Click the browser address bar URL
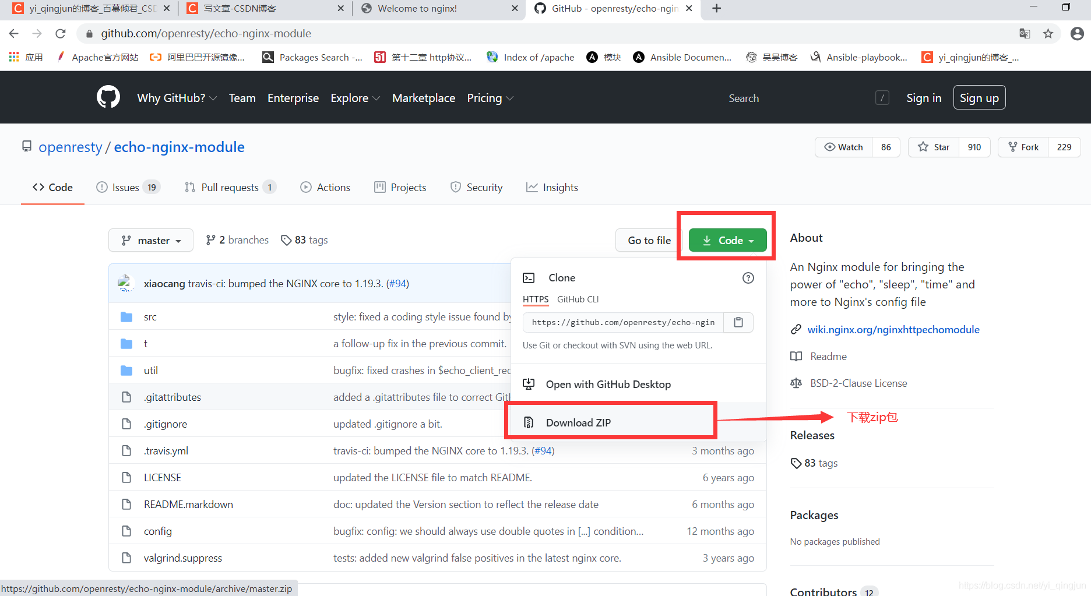Screen dimensions: 1091x596 pyautogui.click(x=206, y=34)
